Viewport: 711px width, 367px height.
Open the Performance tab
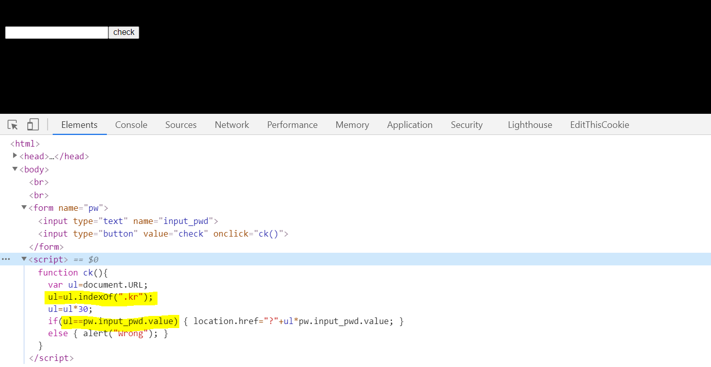(292, 125)
